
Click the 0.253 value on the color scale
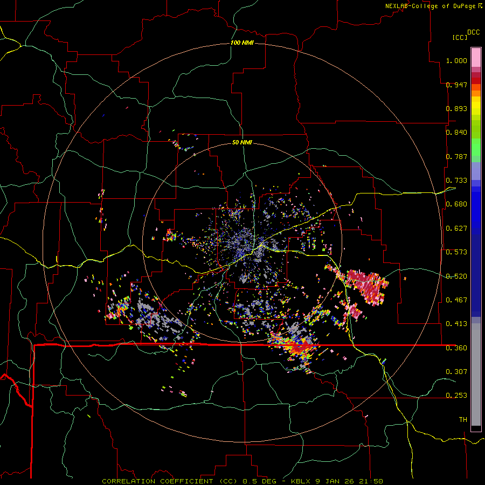(x=456, y=396)
